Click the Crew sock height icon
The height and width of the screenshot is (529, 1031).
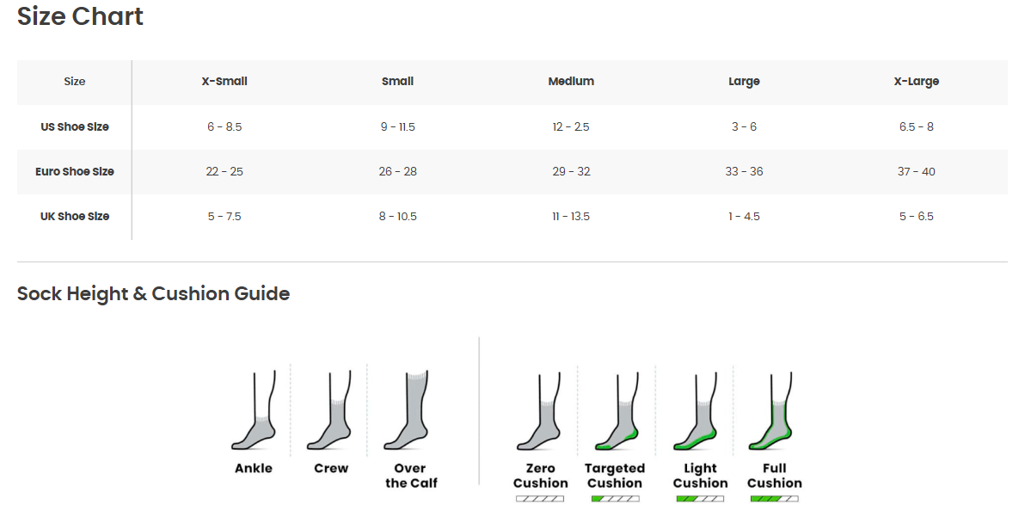tap(331, 411)
